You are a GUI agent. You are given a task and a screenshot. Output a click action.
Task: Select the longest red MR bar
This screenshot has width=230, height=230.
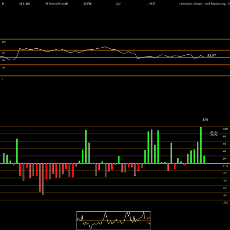[43, 179]
